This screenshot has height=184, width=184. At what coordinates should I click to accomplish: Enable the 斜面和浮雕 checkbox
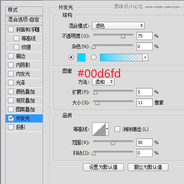click(11, 29)
